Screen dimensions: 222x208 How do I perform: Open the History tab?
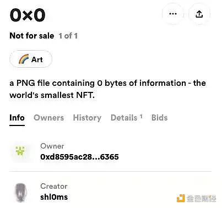click(x=87, y=118)
